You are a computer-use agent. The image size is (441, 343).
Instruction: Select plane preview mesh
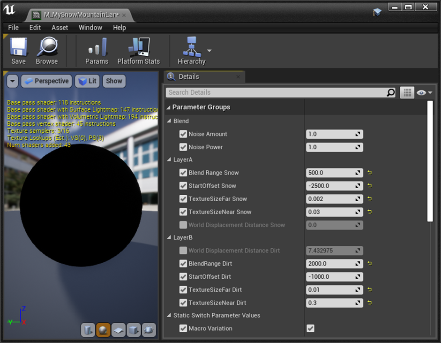point(119,330)
